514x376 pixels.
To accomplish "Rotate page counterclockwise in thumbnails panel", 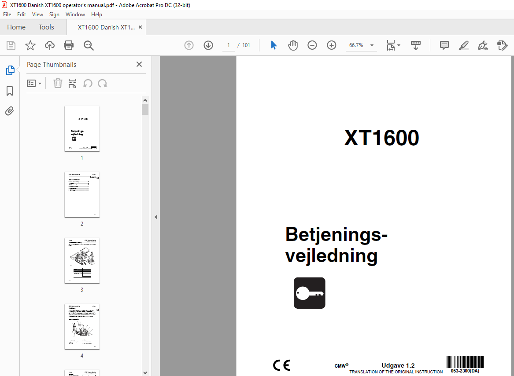I will coord(88,84).
